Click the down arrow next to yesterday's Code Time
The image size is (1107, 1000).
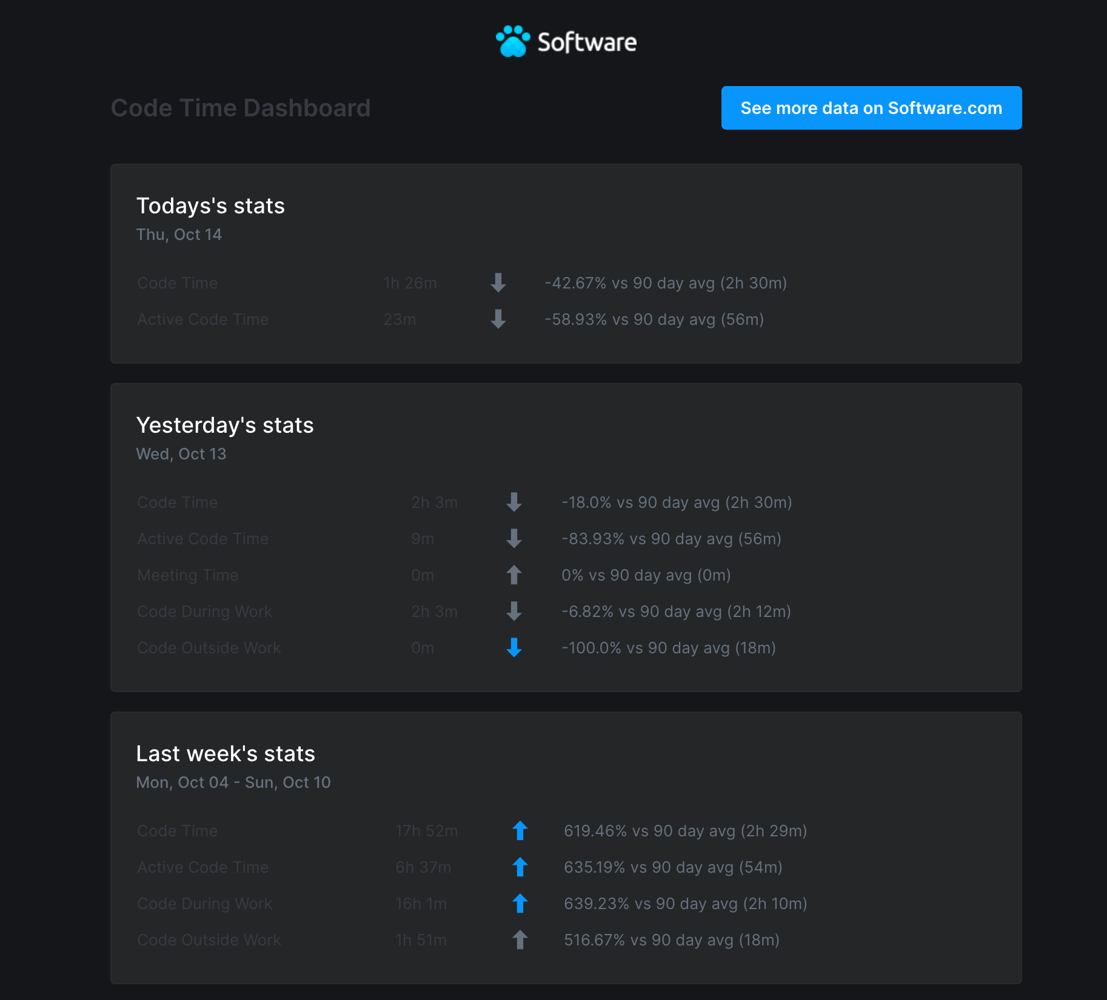[x=514, y=502]
